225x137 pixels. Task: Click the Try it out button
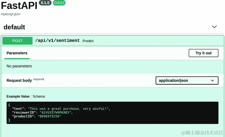tap(203, 53)
